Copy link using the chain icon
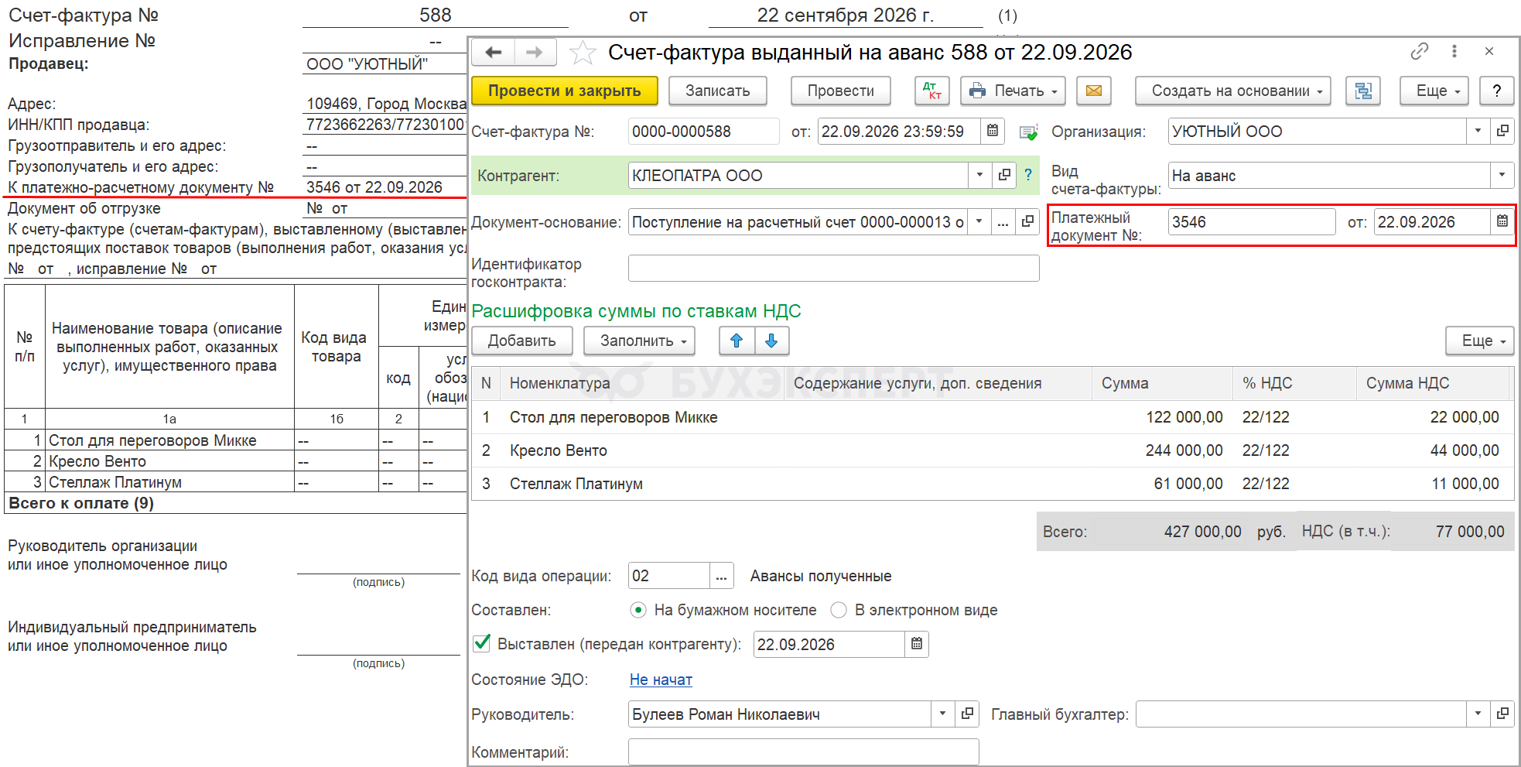Image resolution: width=1521 pixels, height=767 pixels. pyautogui.click(x=1419, y=51)
